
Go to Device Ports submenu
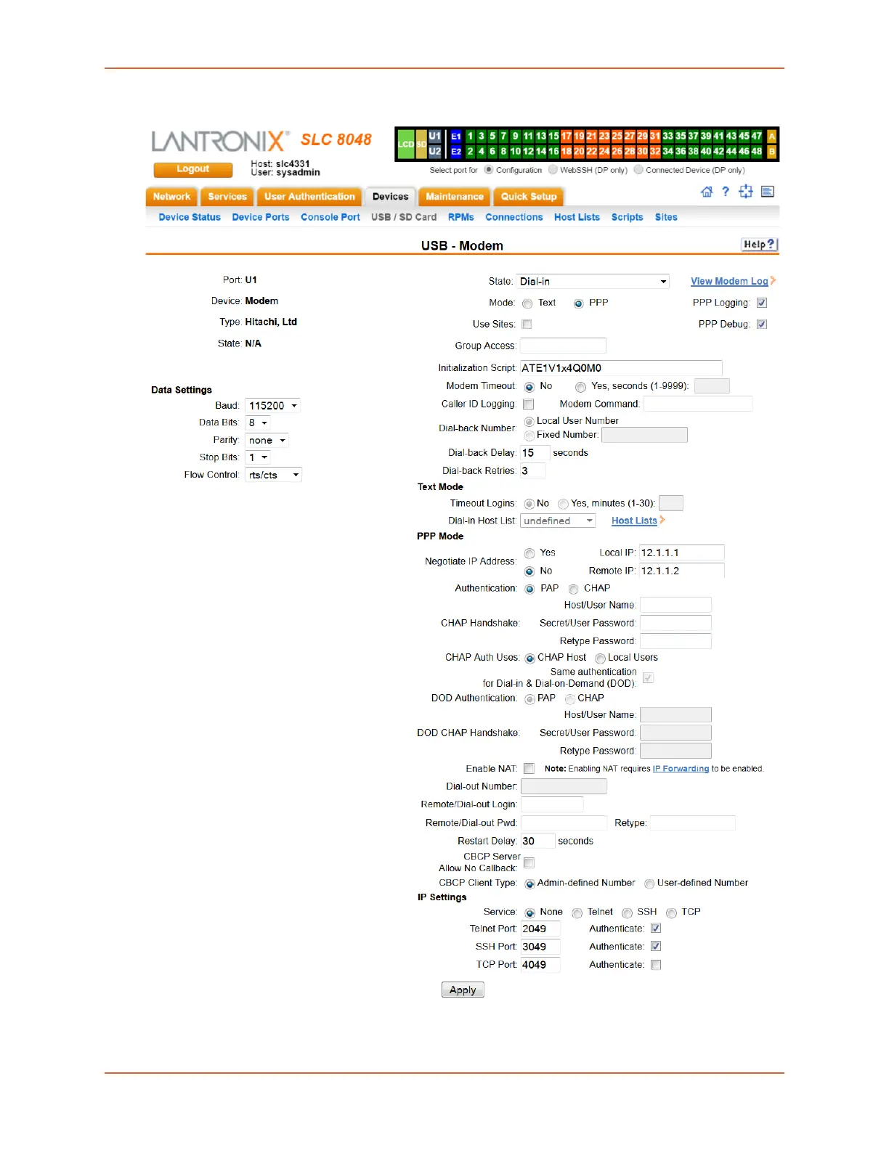[261, 217]
